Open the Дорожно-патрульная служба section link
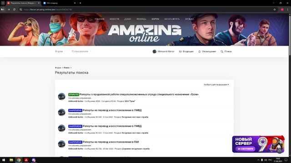Image resolution: width=291 pixels, height=163 pixels. pyautogui.click(x=136, y=149)
